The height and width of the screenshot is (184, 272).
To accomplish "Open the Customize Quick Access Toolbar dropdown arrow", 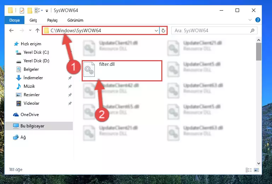I will [x=47, y=11].
